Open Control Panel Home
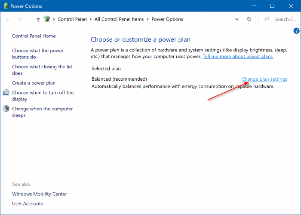Screen dimensions: 301x215 (x=34, y=36)
